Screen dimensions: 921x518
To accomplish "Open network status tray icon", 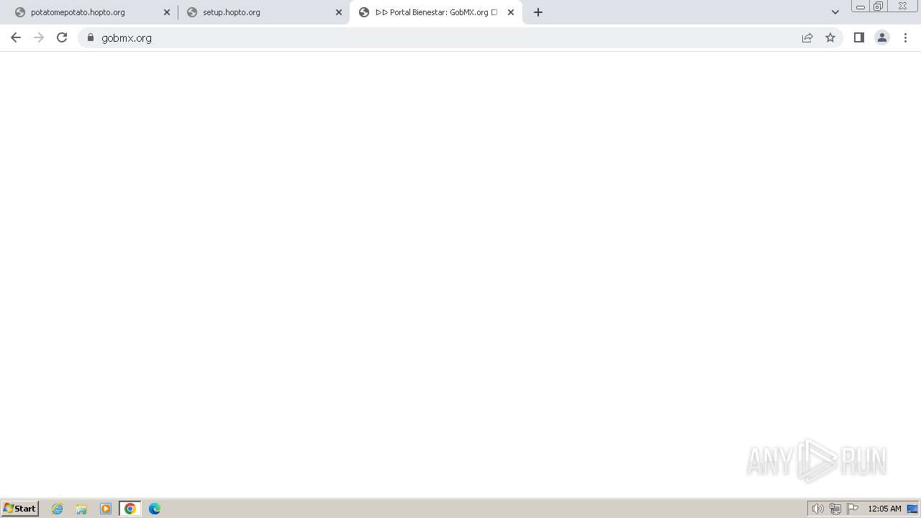I will pos(835,509).
